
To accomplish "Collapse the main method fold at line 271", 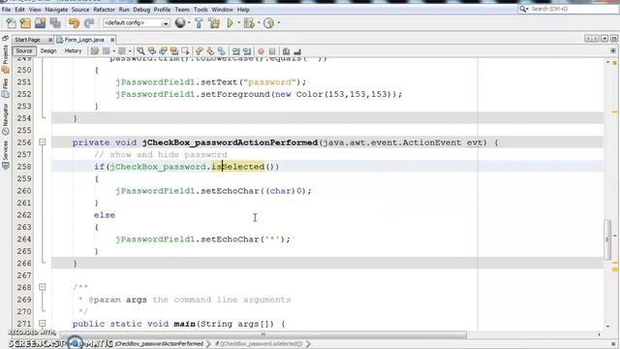I will (43, 323).
